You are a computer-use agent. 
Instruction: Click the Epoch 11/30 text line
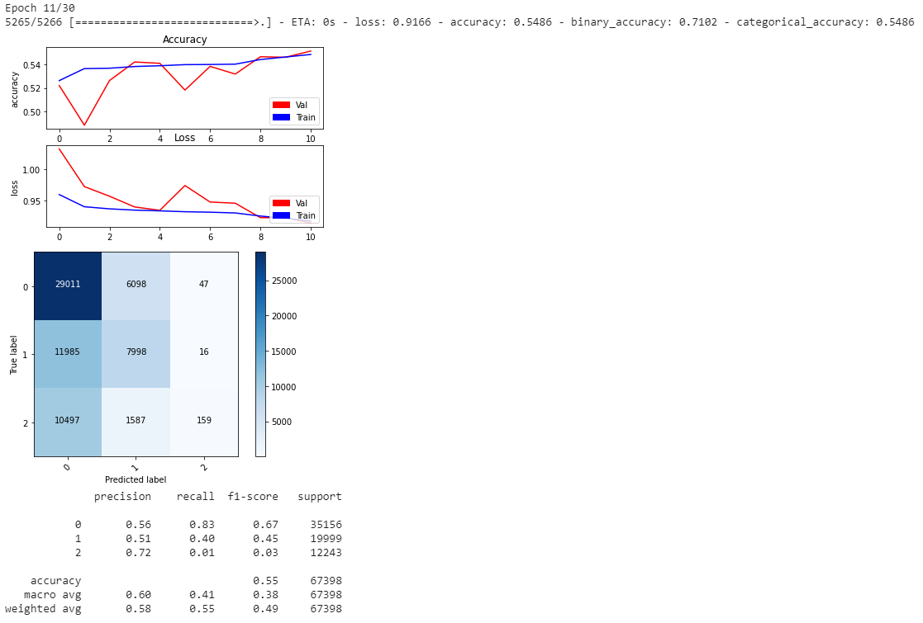click(40, 8)
